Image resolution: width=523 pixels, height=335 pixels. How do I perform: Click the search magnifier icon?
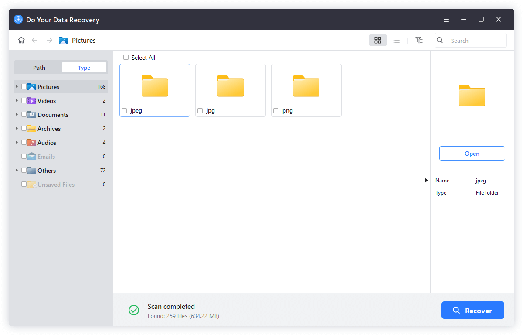click(x=439, y=40)
